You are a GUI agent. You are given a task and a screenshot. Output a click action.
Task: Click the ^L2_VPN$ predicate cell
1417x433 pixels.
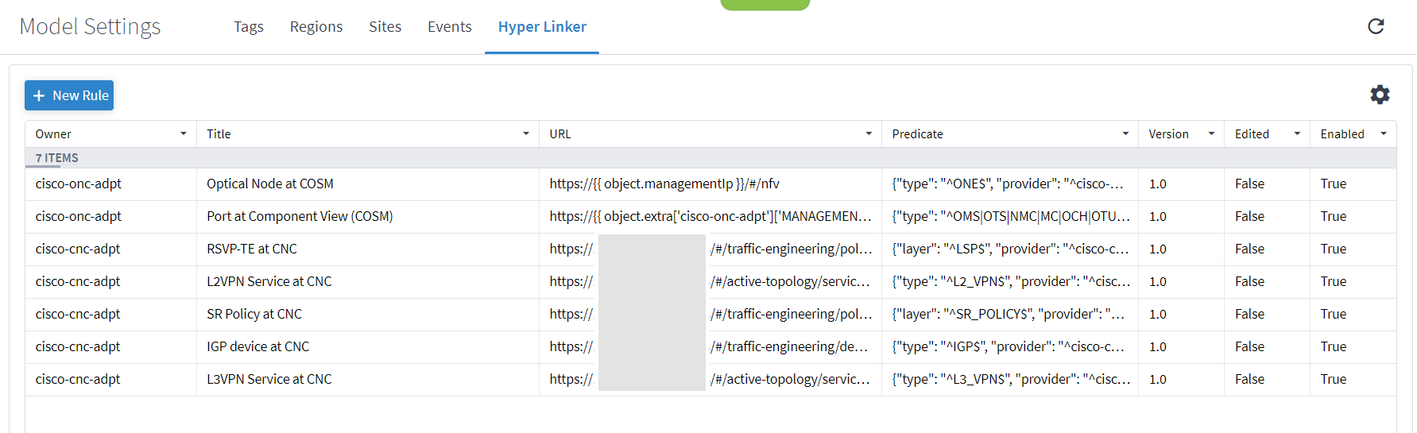click(x=1009, y=281)
